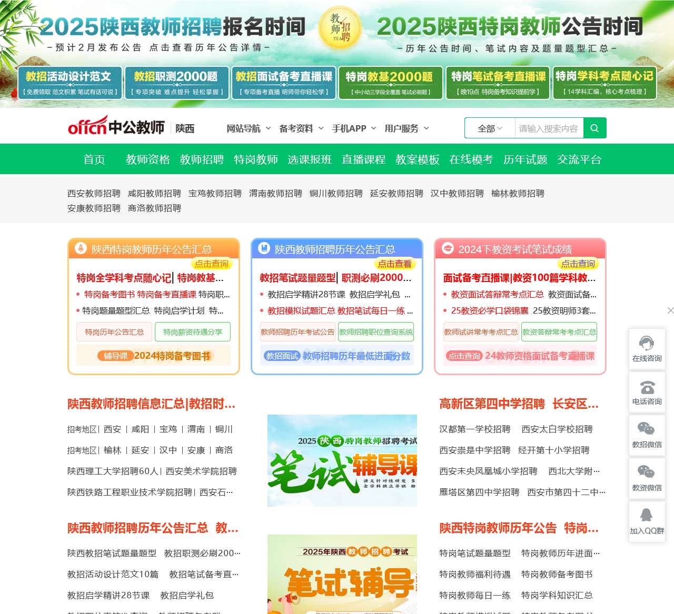
Task: Close the floating sidebar with X
Action: (x=670, y=310)
